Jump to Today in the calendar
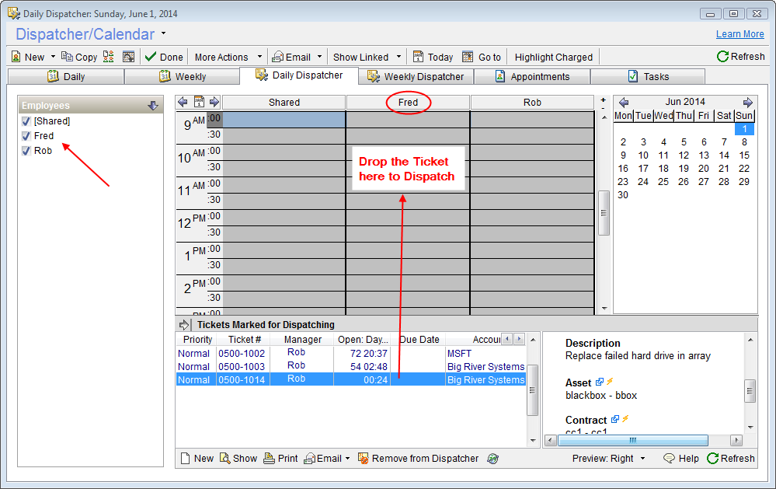The image size is (776, 489). (x=433, y=57)
